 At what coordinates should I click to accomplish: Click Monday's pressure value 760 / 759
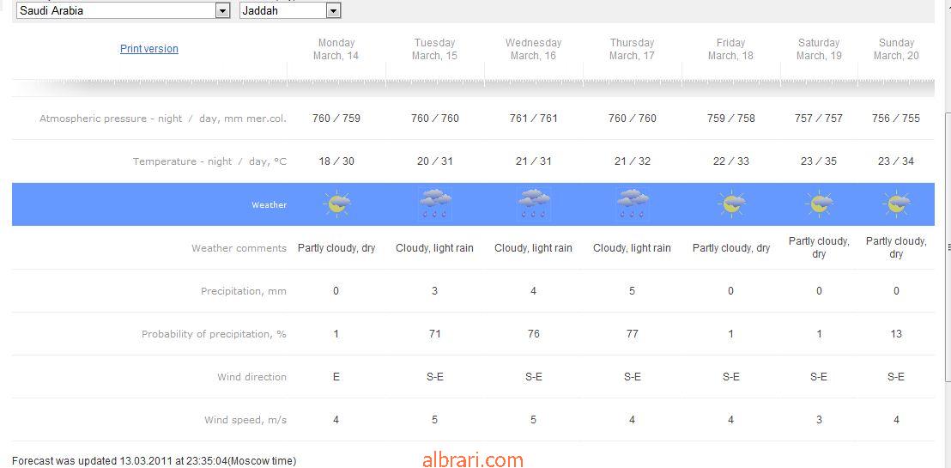(x=336, y=119)
